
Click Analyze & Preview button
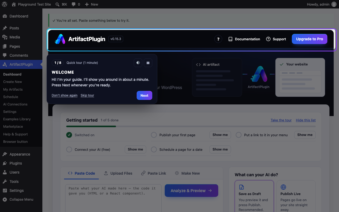click(x=191, y=191)
